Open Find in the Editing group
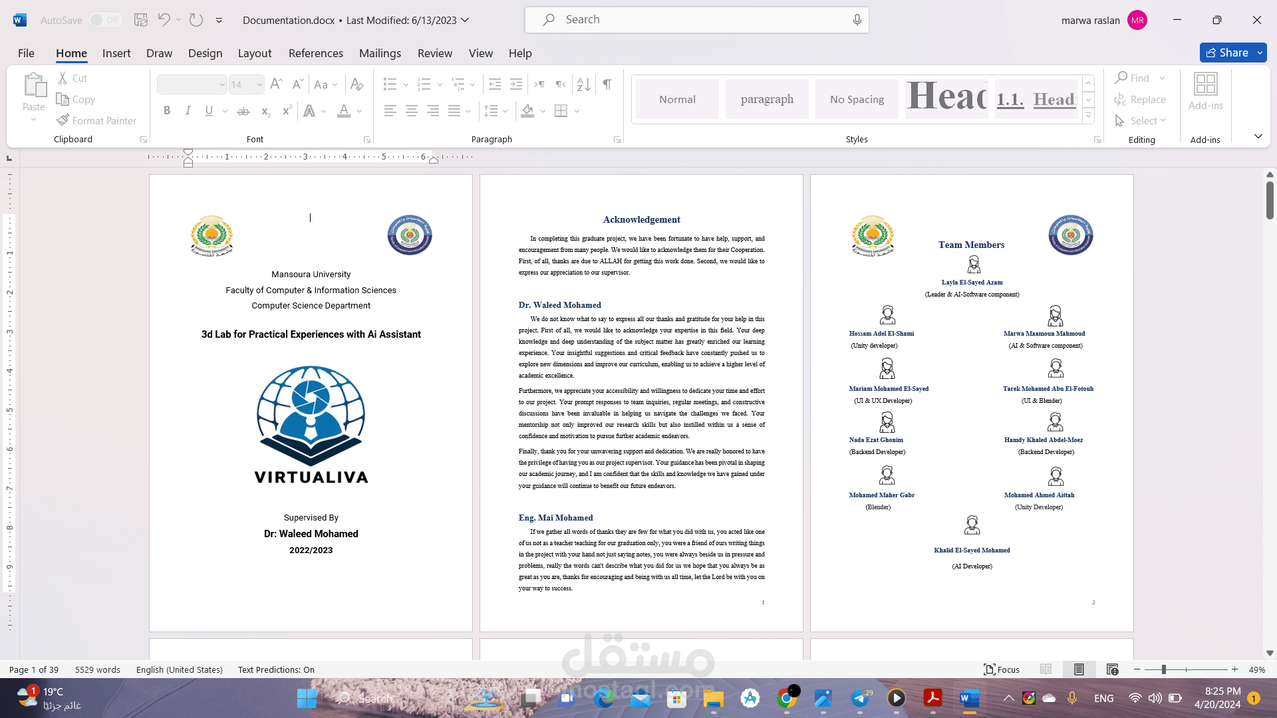 (1135, 78)
